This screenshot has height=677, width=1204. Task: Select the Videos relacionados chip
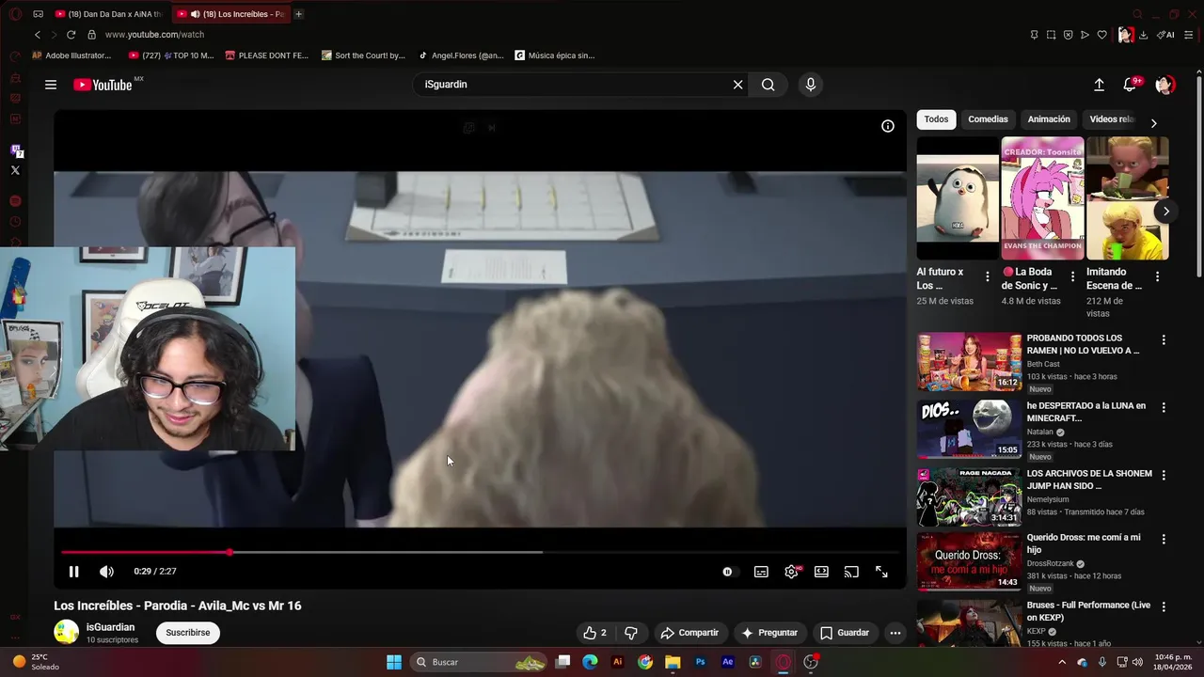point(1112,119)
